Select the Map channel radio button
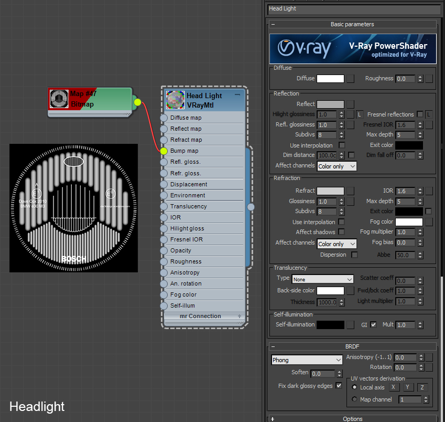Screen dimensions: 445x422 coord(354,399)
